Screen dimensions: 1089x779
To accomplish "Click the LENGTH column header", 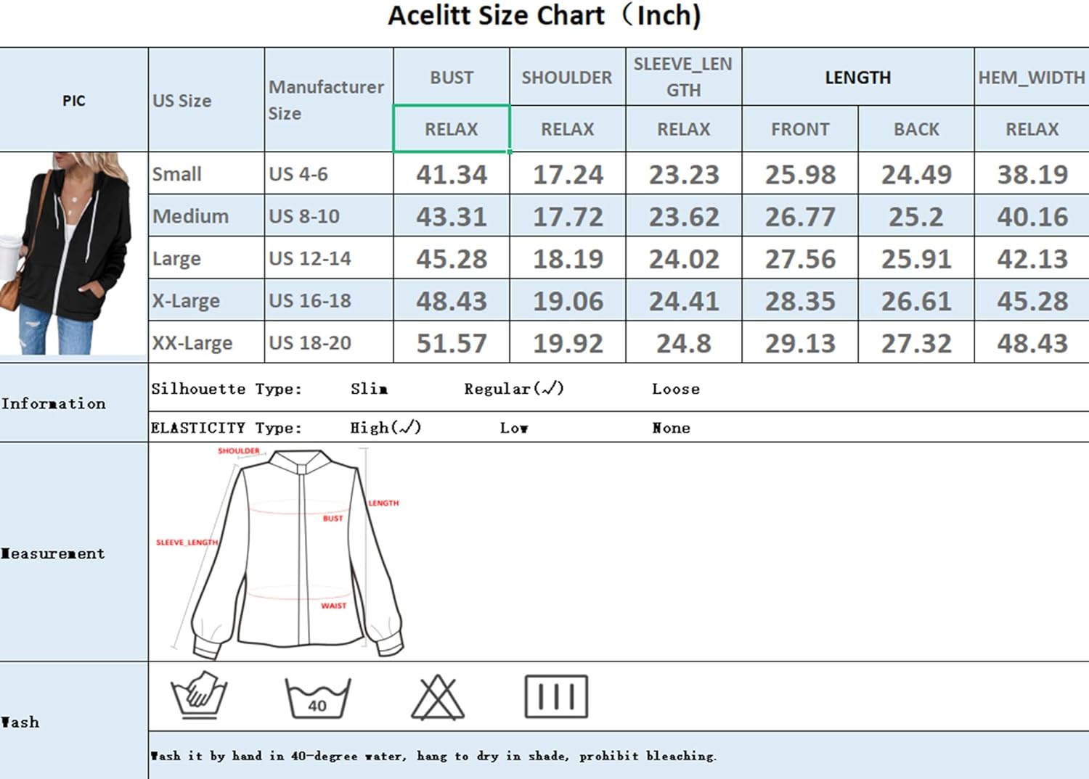I will 857,78.
